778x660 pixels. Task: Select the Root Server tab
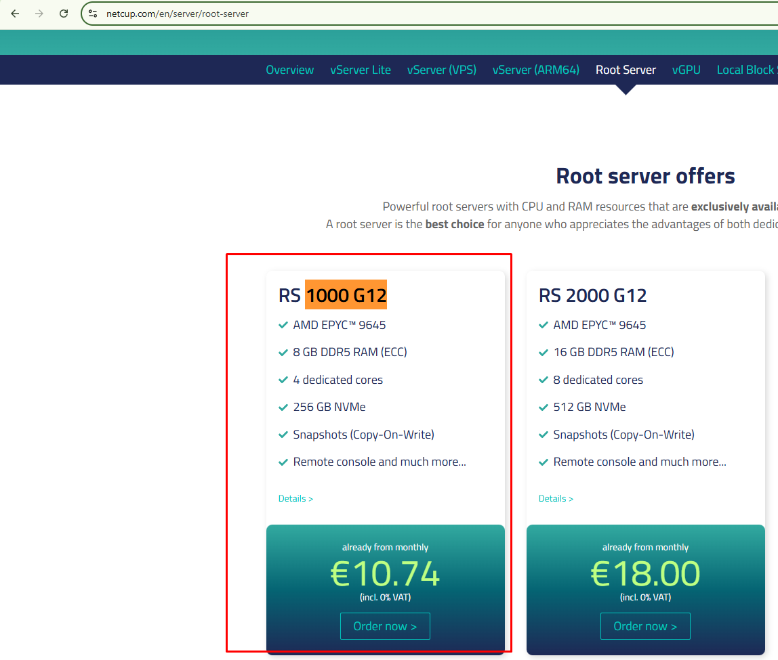[626, 70]
